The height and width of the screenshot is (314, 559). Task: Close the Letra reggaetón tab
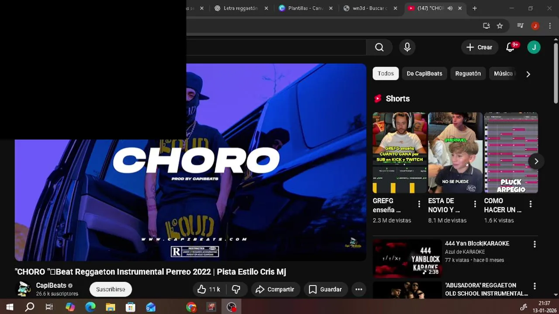pyautogui.click(x=266, y=8)
